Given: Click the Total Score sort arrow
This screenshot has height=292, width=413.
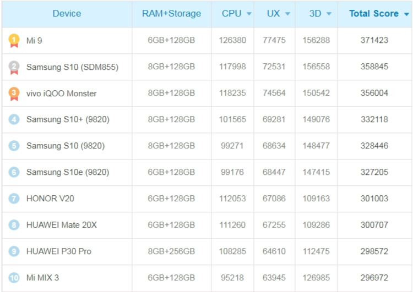Looking at the screenshot, I should (x=406, y=14).
